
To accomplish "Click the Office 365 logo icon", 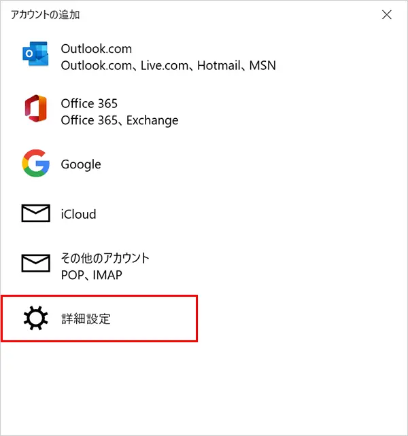I will 35,109.
